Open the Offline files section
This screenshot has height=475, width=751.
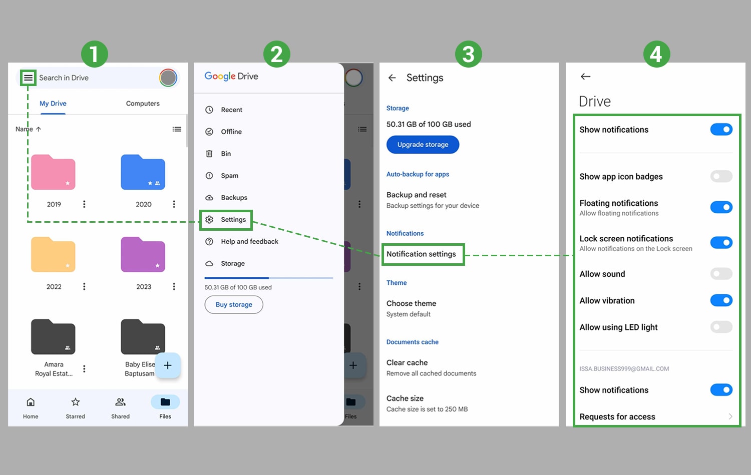tap(232, 132)
